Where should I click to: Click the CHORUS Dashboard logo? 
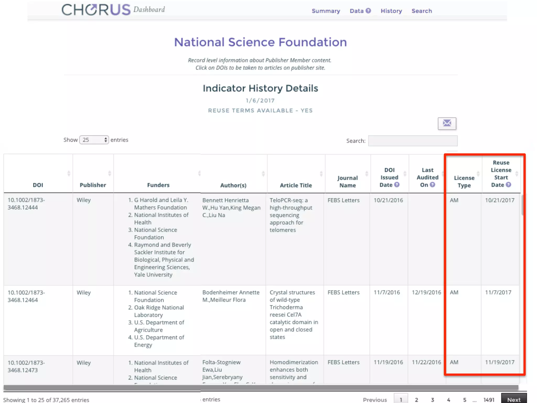click(113, 10)
